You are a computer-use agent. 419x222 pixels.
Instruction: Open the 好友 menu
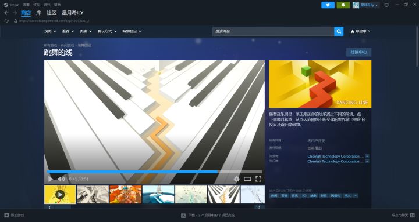tap(37, 5)
